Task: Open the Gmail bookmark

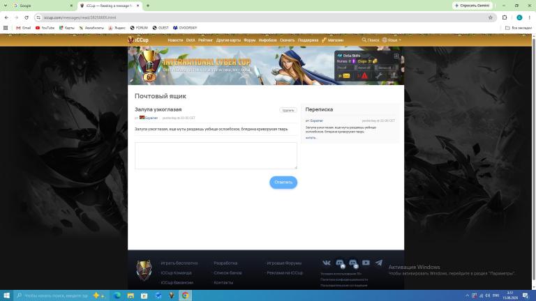Action: (x=23, y=28)
